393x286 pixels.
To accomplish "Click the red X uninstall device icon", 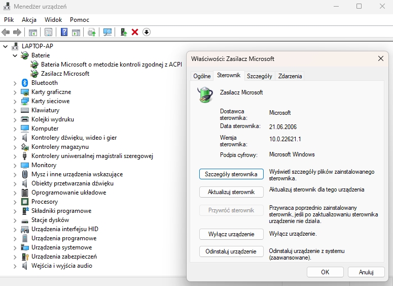I will point(135,32).
